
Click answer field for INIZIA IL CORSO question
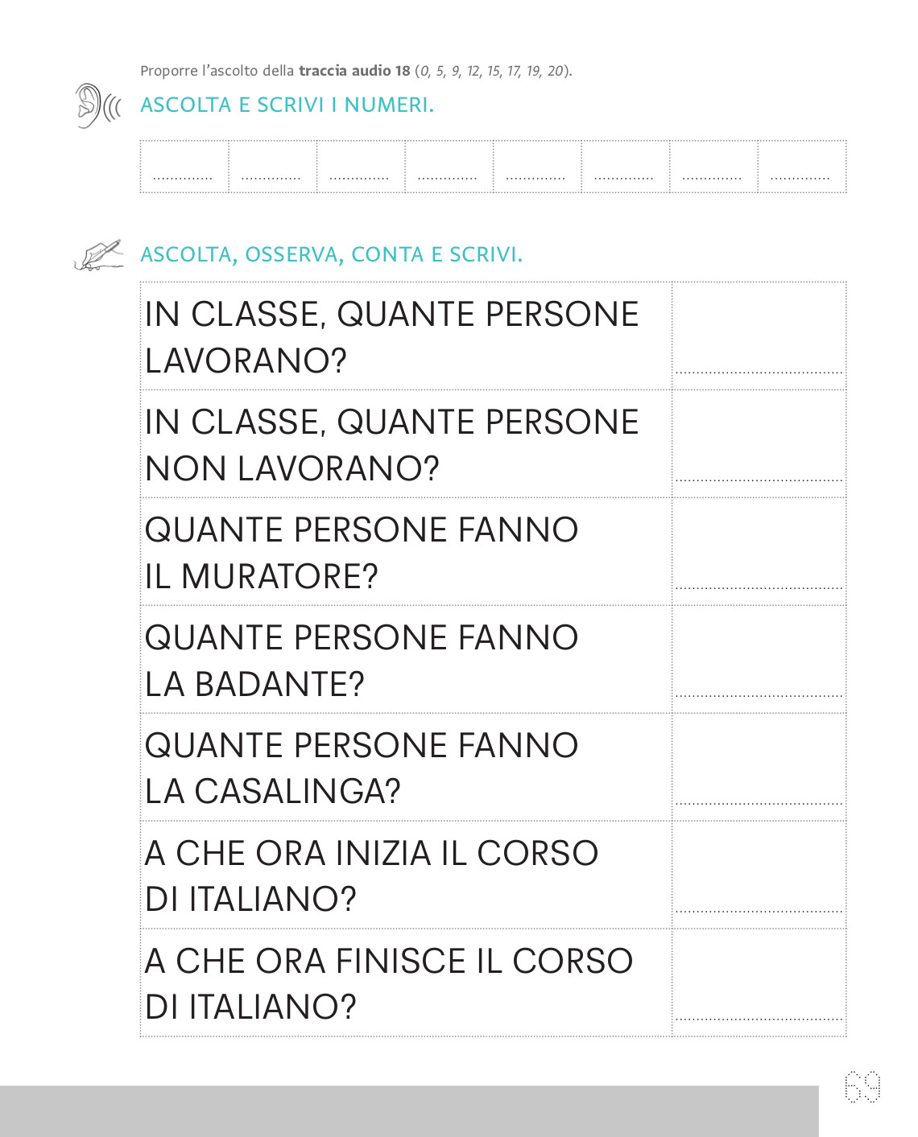click(759, 875)
